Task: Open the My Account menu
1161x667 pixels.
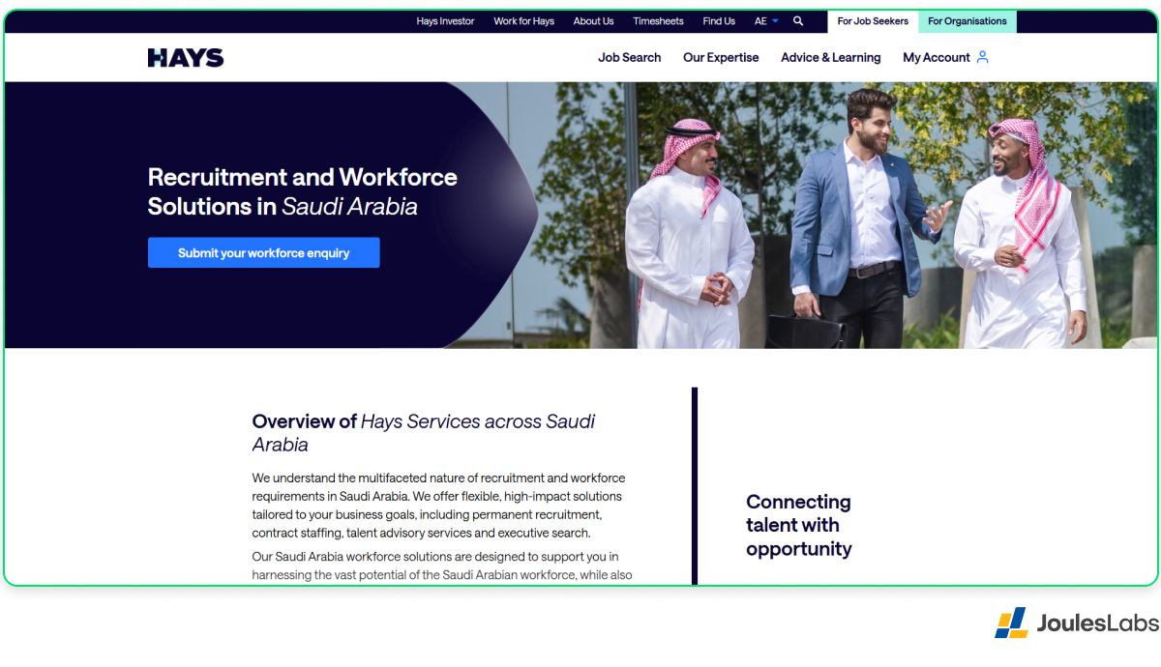Action: point(937,58)
